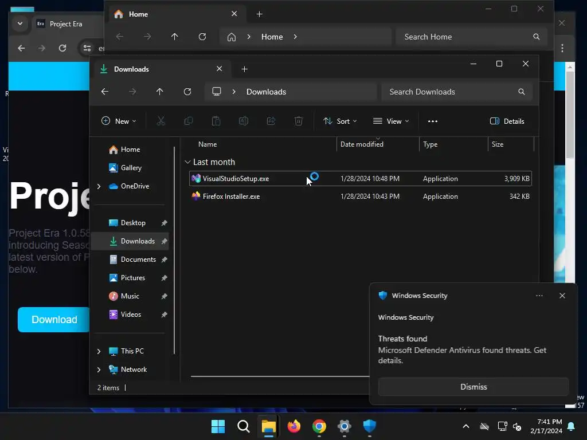Expand the Network tree node
The image size is (587, 440).
click(x=99, y=370)
